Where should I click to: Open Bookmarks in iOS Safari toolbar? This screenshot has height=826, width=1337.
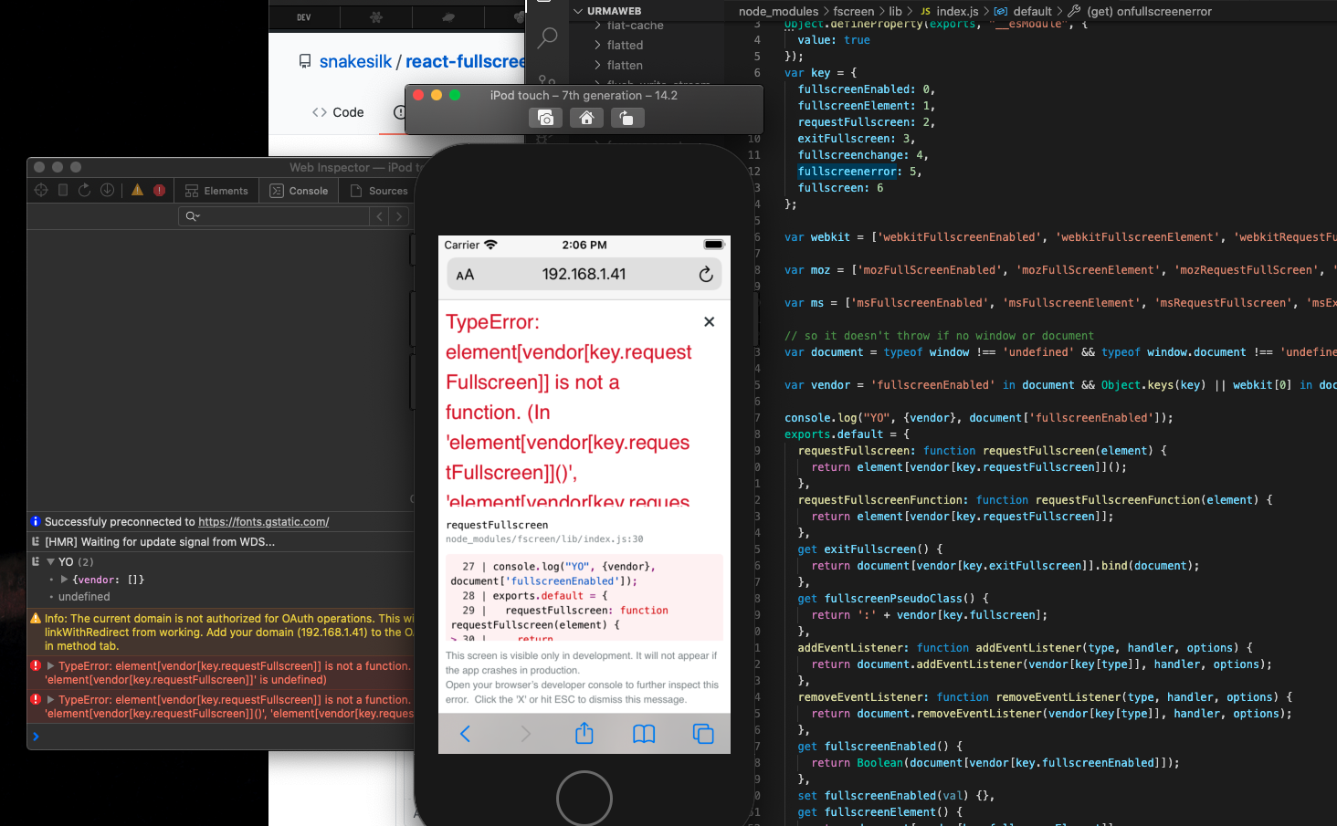pyautogui.click(x=644, y=733)
